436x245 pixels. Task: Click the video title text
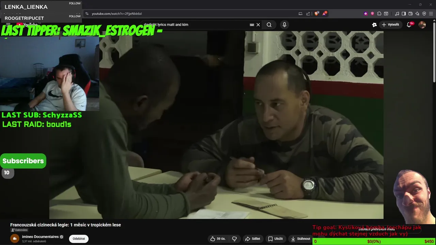[65, 225]
